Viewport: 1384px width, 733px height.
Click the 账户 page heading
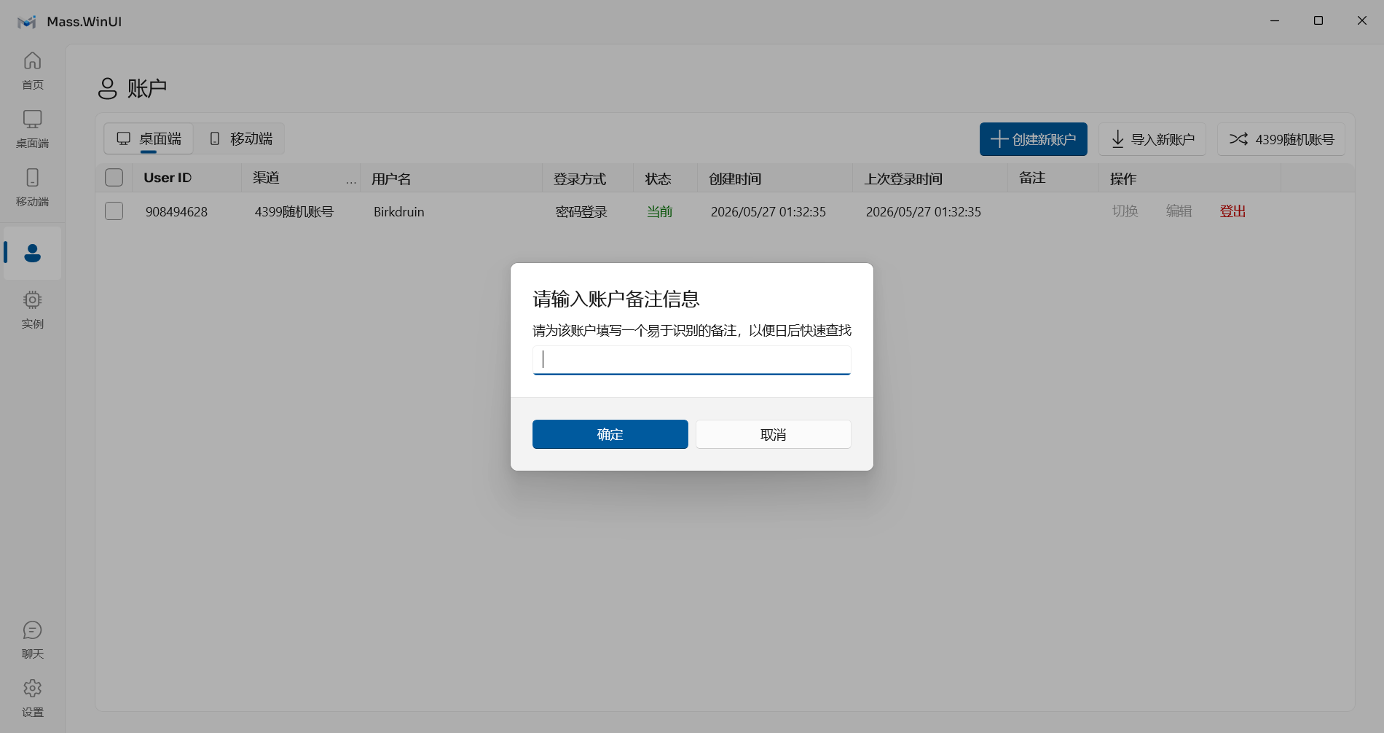pyautogui.click(x=146, y=89)
